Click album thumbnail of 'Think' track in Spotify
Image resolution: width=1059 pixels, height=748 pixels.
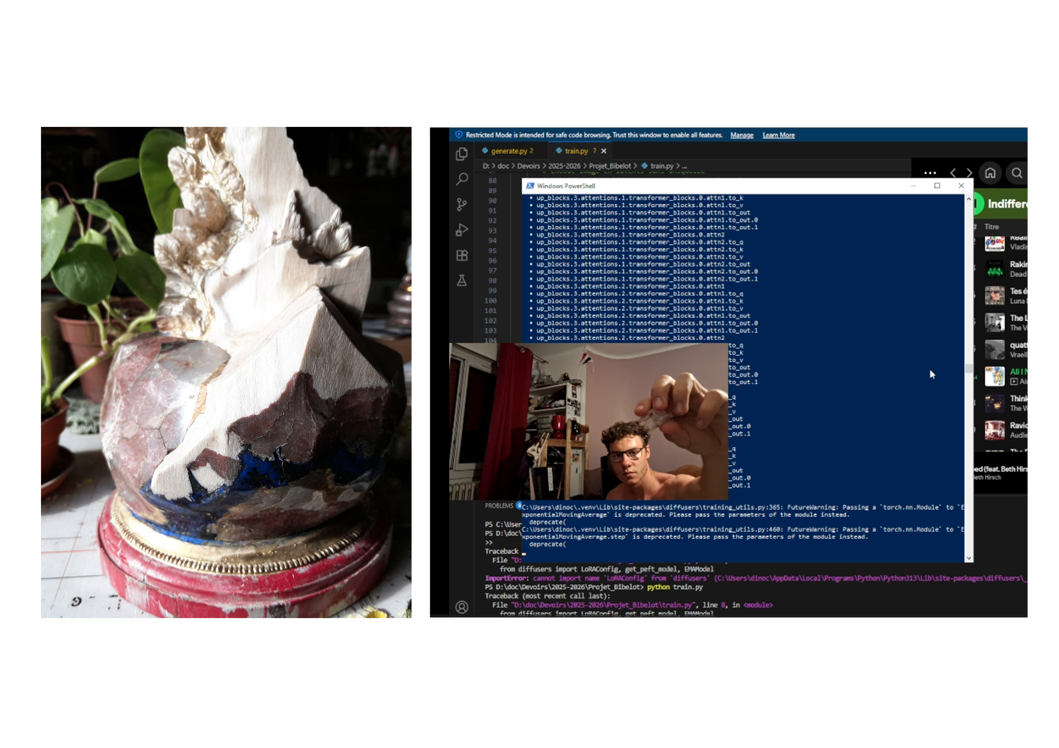point(994,403)
